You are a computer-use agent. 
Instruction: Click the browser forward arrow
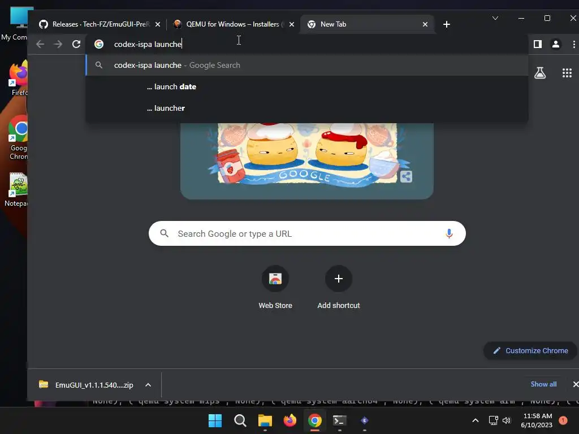pos(58,44)
